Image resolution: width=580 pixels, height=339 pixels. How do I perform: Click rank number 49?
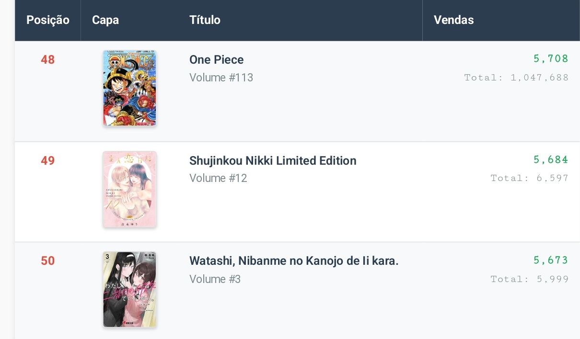tap(48, 160)
